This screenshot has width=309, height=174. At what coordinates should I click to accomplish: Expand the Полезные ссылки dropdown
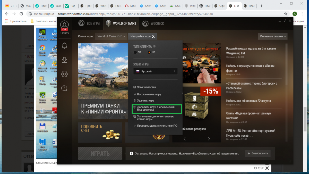[273, 36]
